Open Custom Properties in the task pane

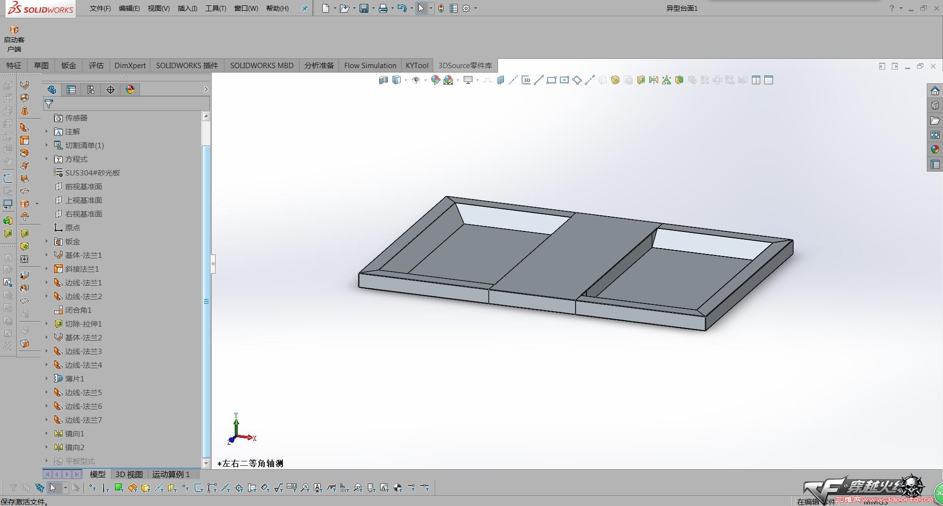pyautogui.click(x=935, y=164)
